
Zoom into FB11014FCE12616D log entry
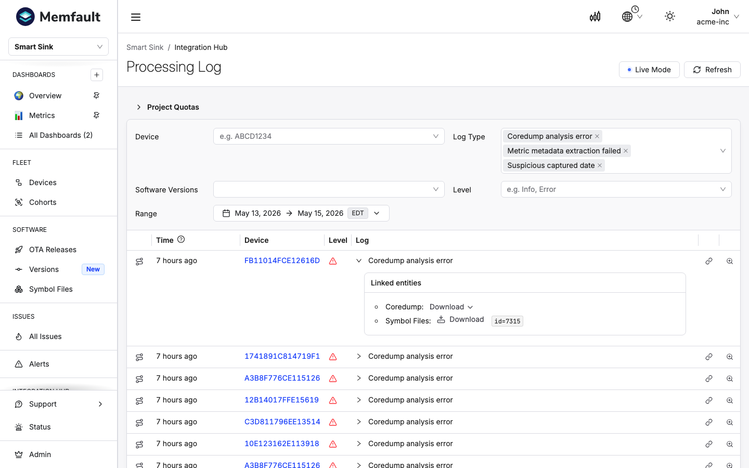[730, 261]
